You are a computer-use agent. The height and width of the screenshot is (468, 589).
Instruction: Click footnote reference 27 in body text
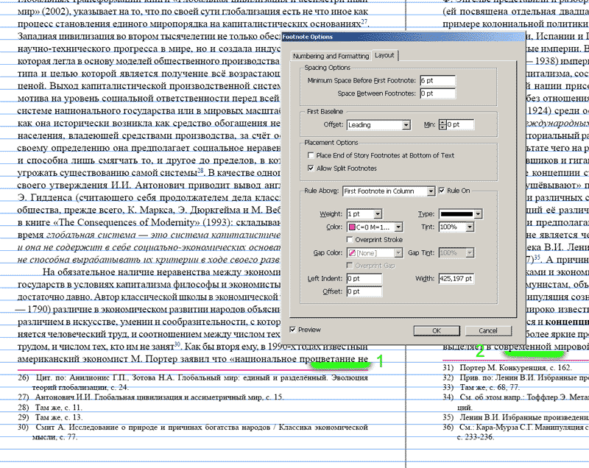click(364, 22)
